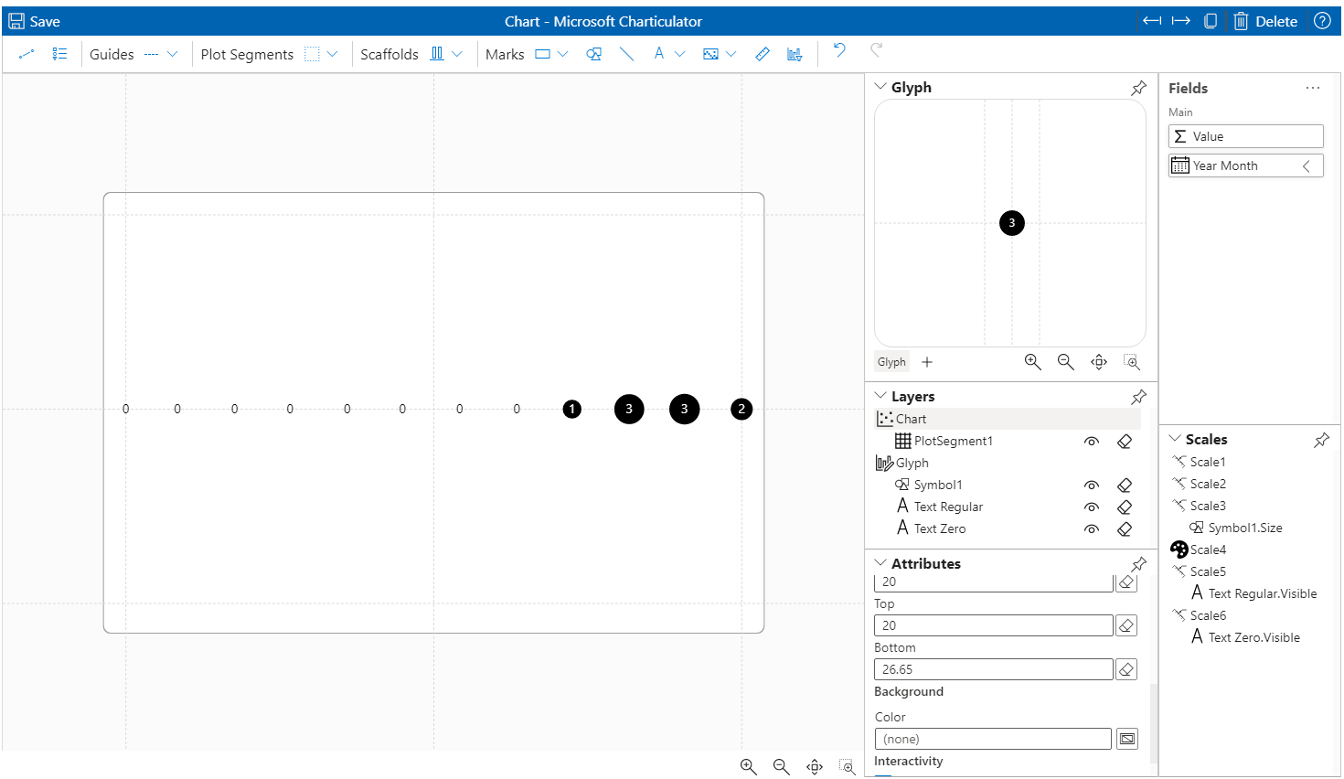Screen dimensions: 1344x779
Task: Open the Guides dropdown arrow
Action: 172,55
